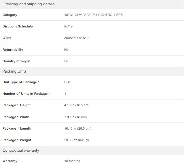Viewport: 184px width, 165px height.
Task: Click the 18 months warranty value
Action: [x=72, y=161]
